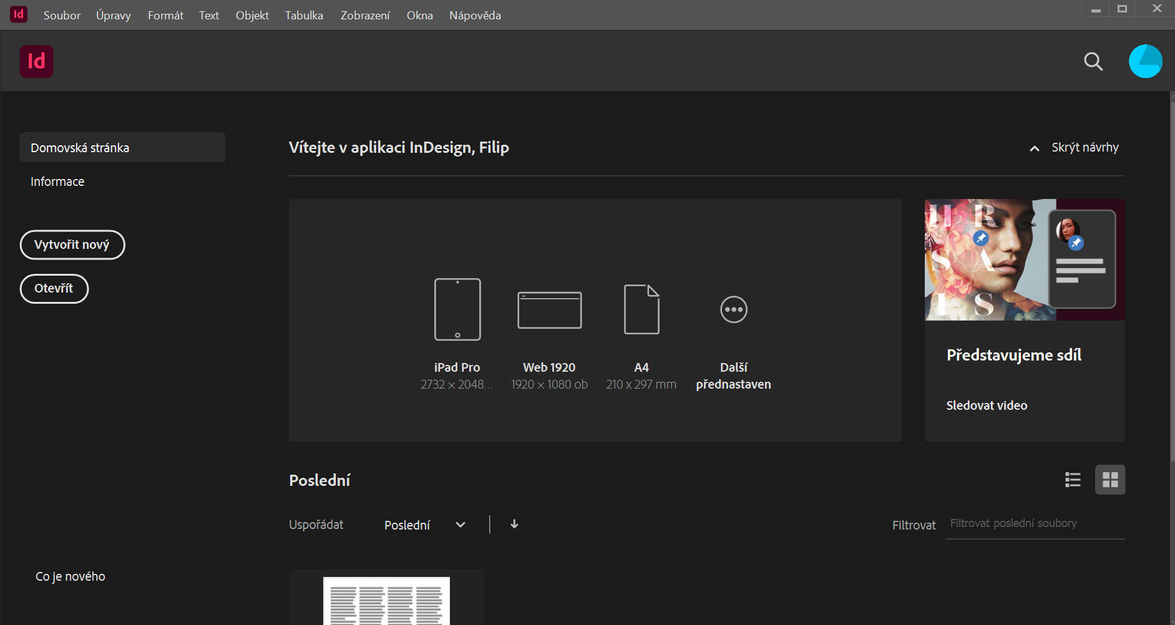Click the InDesign home logo icon
Screen dimensions: 1175x625
click(x=36, y=61)
